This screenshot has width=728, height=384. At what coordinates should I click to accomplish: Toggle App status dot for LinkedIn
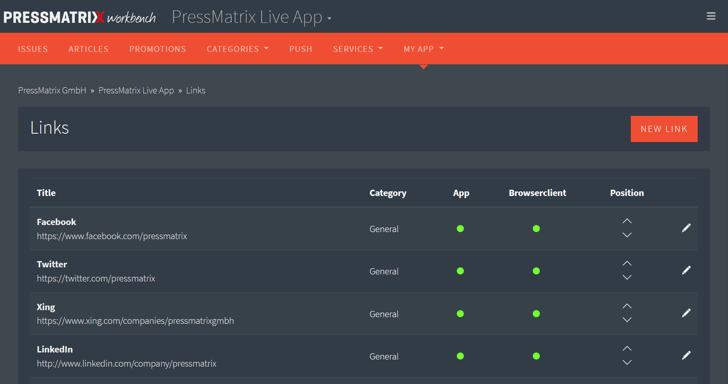pyautogui.click(x=460, y=356)
